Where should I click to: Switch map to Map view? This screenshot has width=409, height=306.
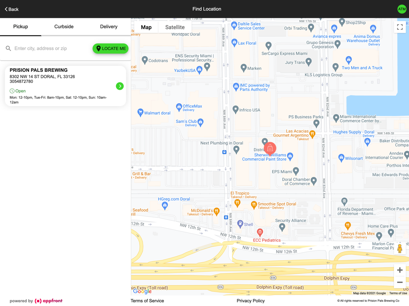point(146,27)
